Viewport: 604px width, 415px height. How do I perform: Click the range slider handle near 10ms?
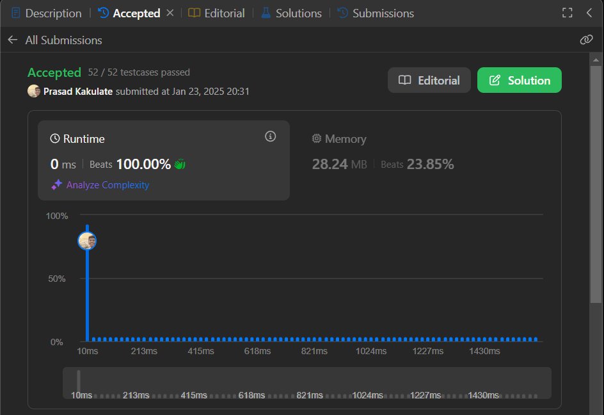(79, 382)
